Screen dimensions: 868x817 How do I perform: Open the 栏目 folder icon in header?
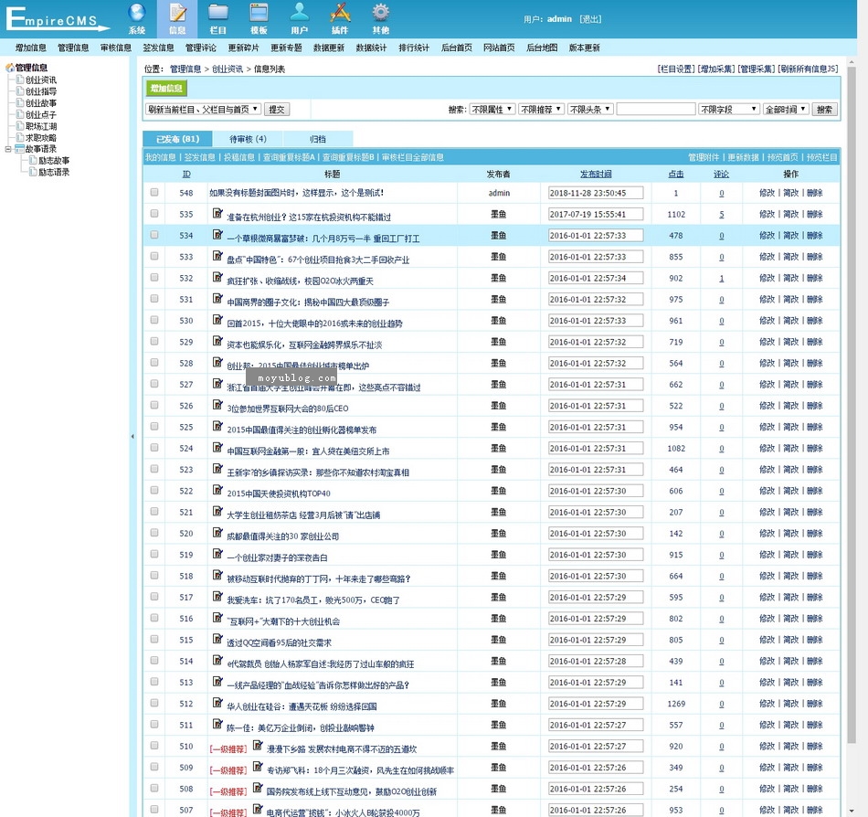coord(218,12)
